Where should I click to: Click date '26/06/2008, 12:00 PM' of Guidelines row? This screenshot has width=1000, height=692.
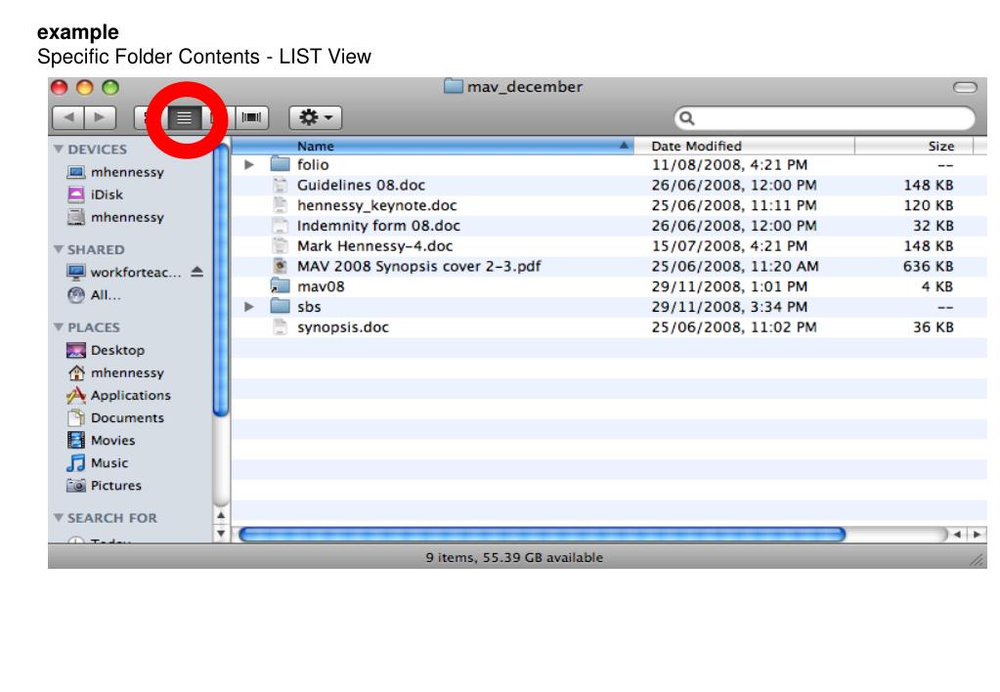click(x=734, y=185)
